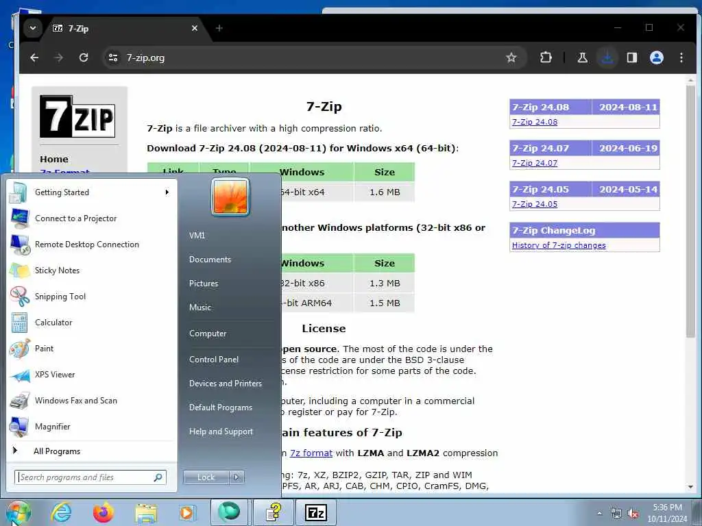The height and width of the screenshot is (526, 702).
Task: Open the 7-Zip 24.05 link
Action: tap(535, 204)
